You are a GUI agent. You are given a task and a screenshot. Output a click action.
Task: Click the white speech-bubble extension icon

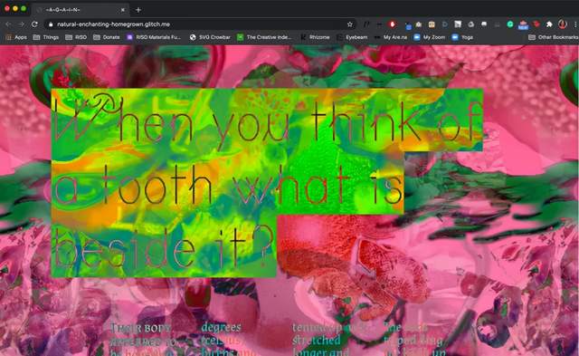point(484,24)
